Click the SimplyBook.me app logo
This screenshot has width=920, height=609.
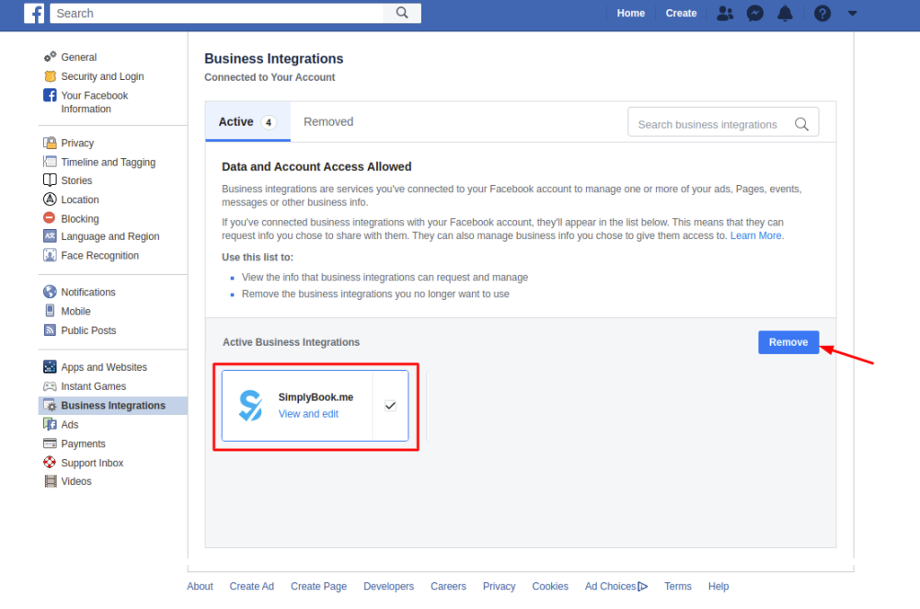[x=250, y=406]
